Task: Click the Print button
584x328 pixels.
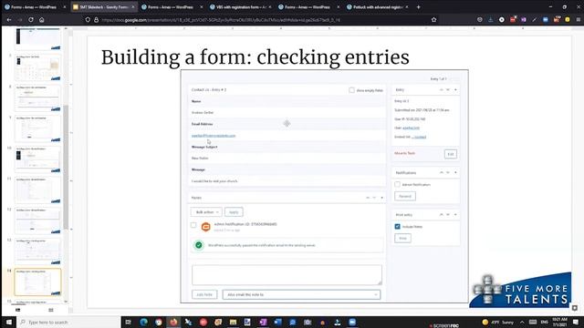Action: coord(403,238)
